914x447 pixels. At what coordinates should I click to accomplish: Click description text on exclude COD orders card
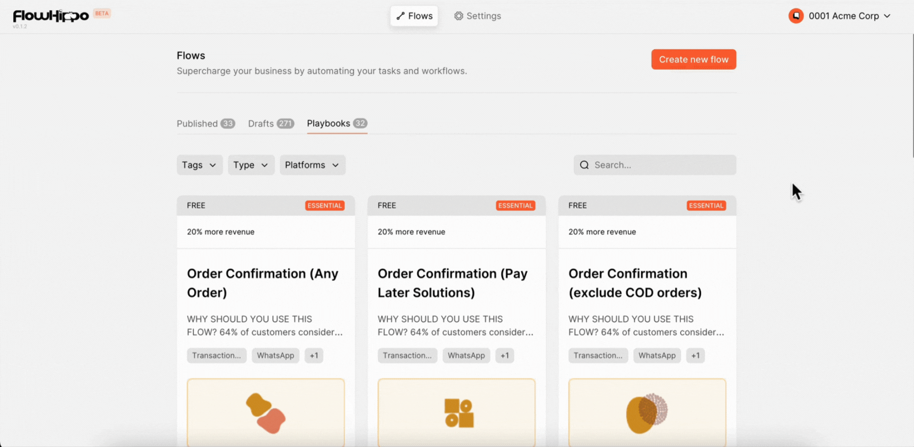coord(646,326)
